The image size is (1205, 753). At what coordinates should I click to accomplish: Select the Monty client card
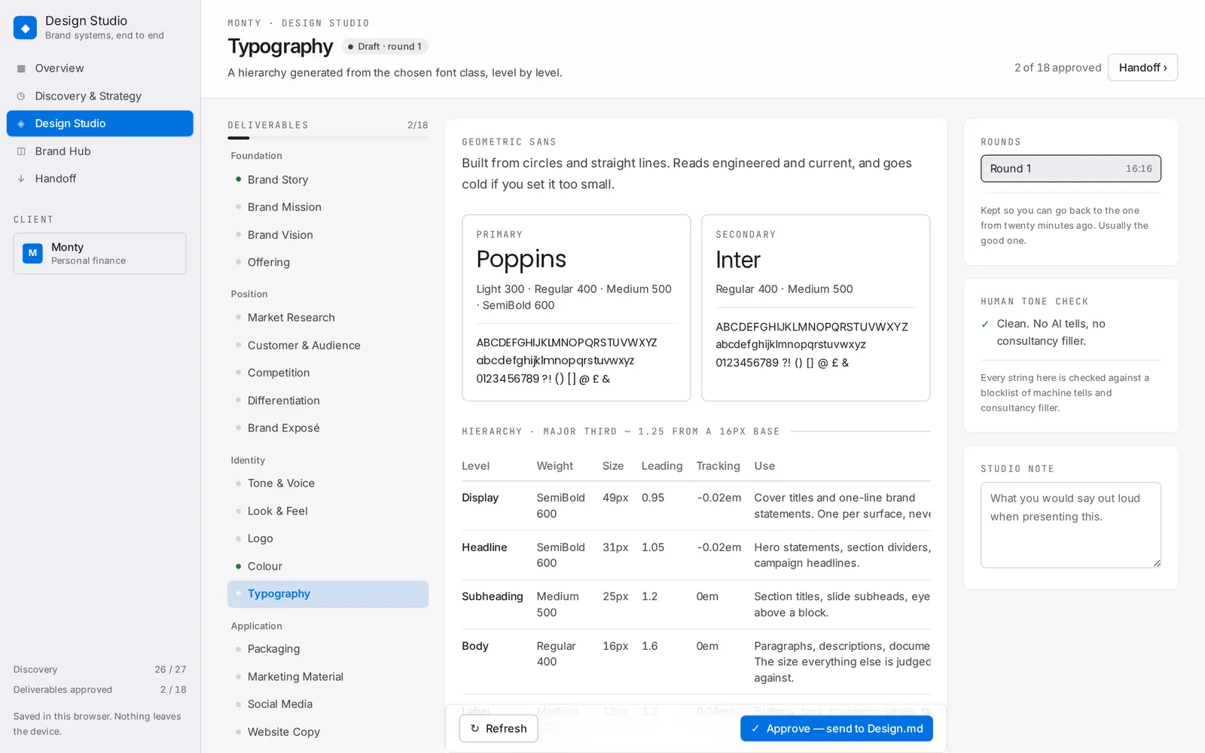pyautogui.click(x=100, y=254)
